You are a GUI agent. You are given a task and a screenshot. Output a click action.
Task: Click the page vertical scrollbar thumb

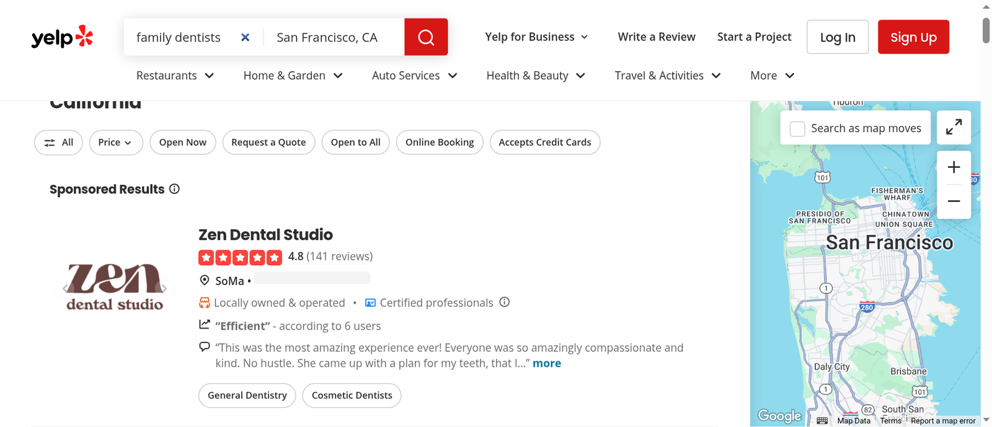[x=986, y=31]
